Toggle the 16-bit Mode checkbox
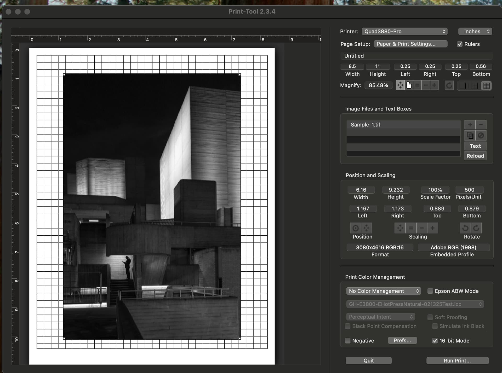Viewport: 502px width, 373px height. 435,341
